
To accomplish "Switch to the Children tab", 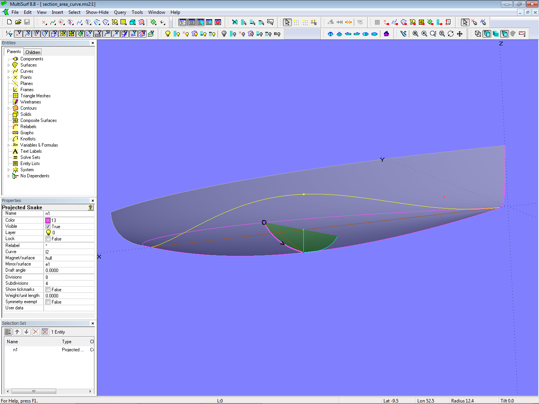I will pos(33,52).
